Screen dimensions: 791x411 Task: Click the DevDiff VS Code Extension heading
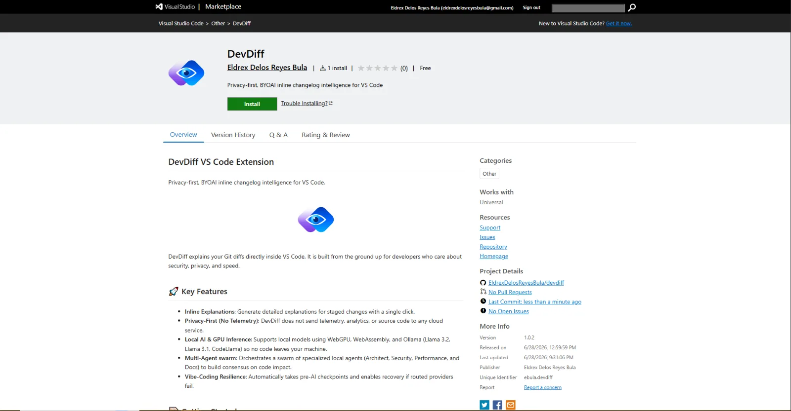(x=221, y=162)
